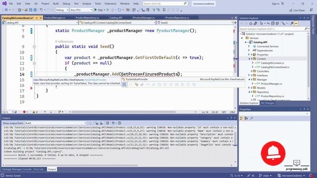Open the Analyze menu

[x=87, y=3]
